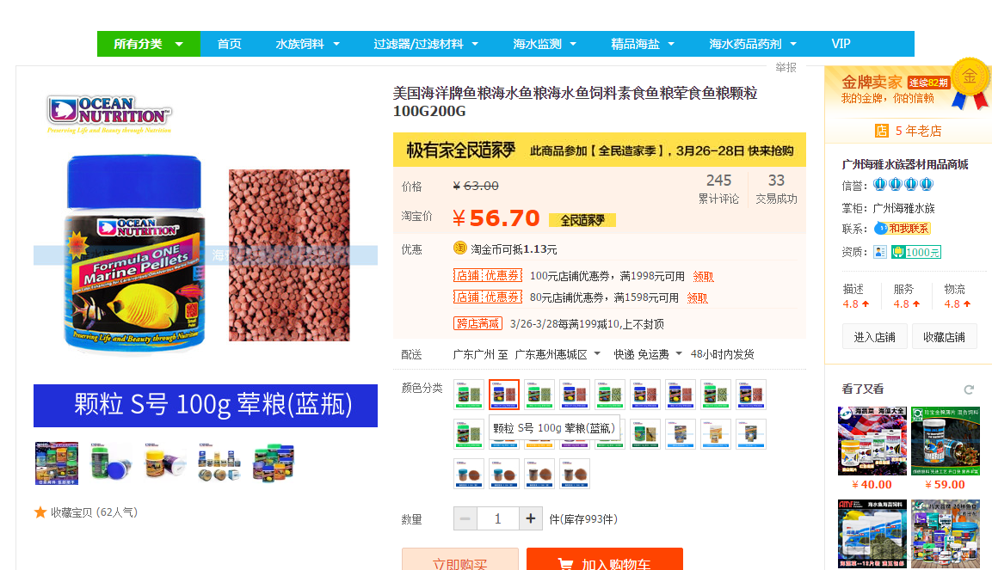Click the seller ID card qualification icon
The image size is (992, 570).
tap(879, 252)
